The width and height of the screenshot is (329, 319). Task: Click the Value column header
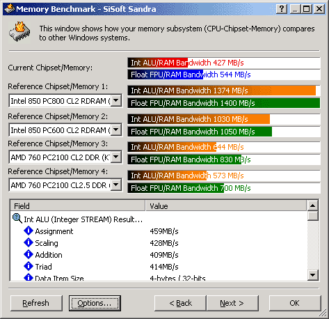pos(226,206)
